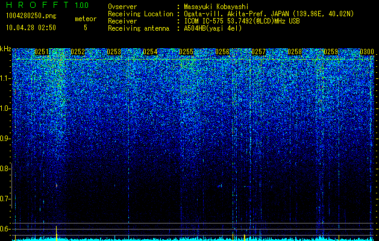
Task: Click the 1.1 kHz axis label
Action: click(5, 78)
